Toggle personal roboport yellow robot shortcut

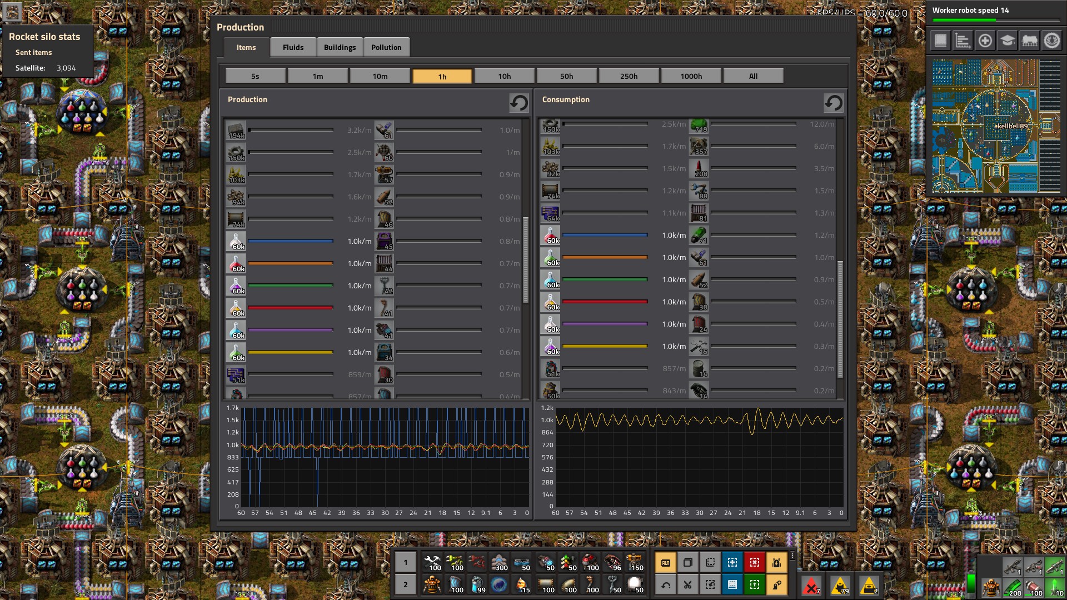coord(776,562)
